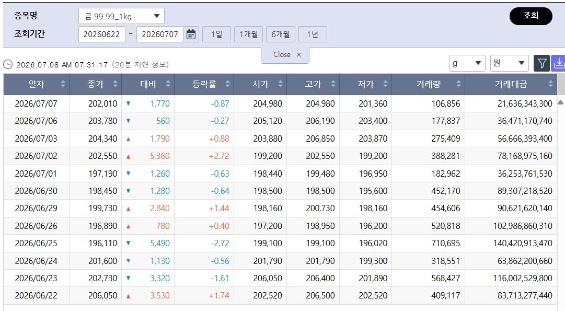Image resolution: width=565 pixels, height=311 pixels.
Task: Select the 1일 period button
Action: click(x=216, y=34)
